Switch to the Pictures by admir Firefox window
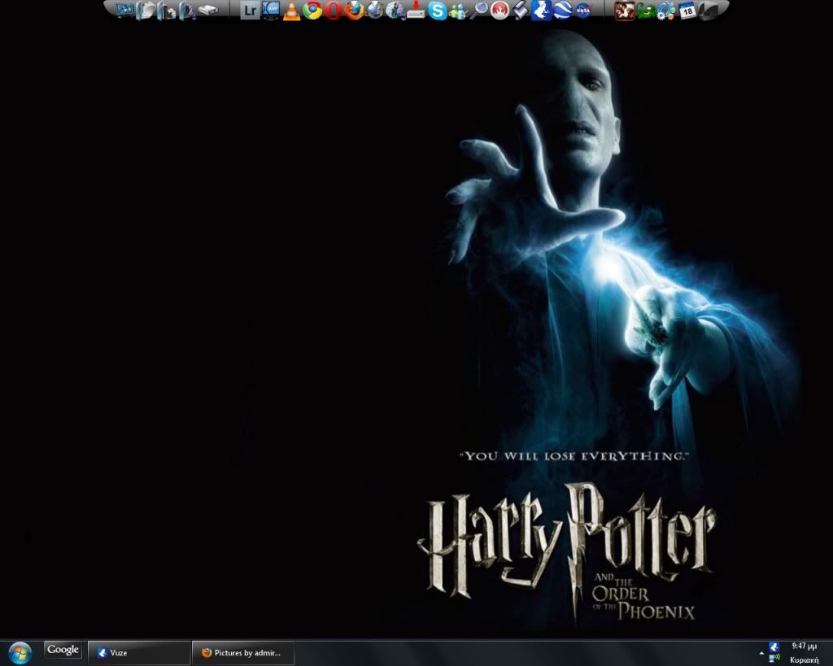The image size is (833, 666). point(242,653)
